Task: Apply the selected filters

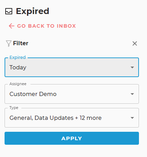Action: [72, 138]
